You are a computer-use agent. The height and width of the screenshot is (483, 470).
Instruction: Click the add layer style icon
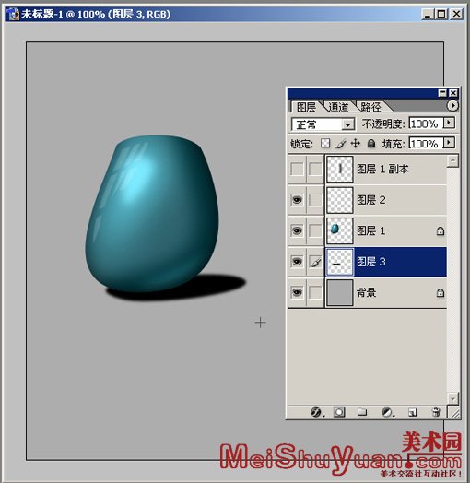[316, 412]
